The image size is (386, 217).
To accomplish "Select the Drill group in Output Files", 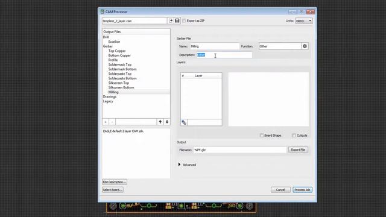I will (106, 37).
